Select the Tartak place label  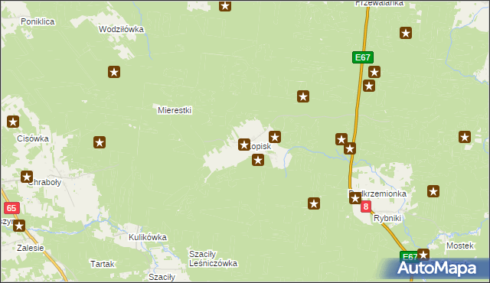(x=102, y=265)
